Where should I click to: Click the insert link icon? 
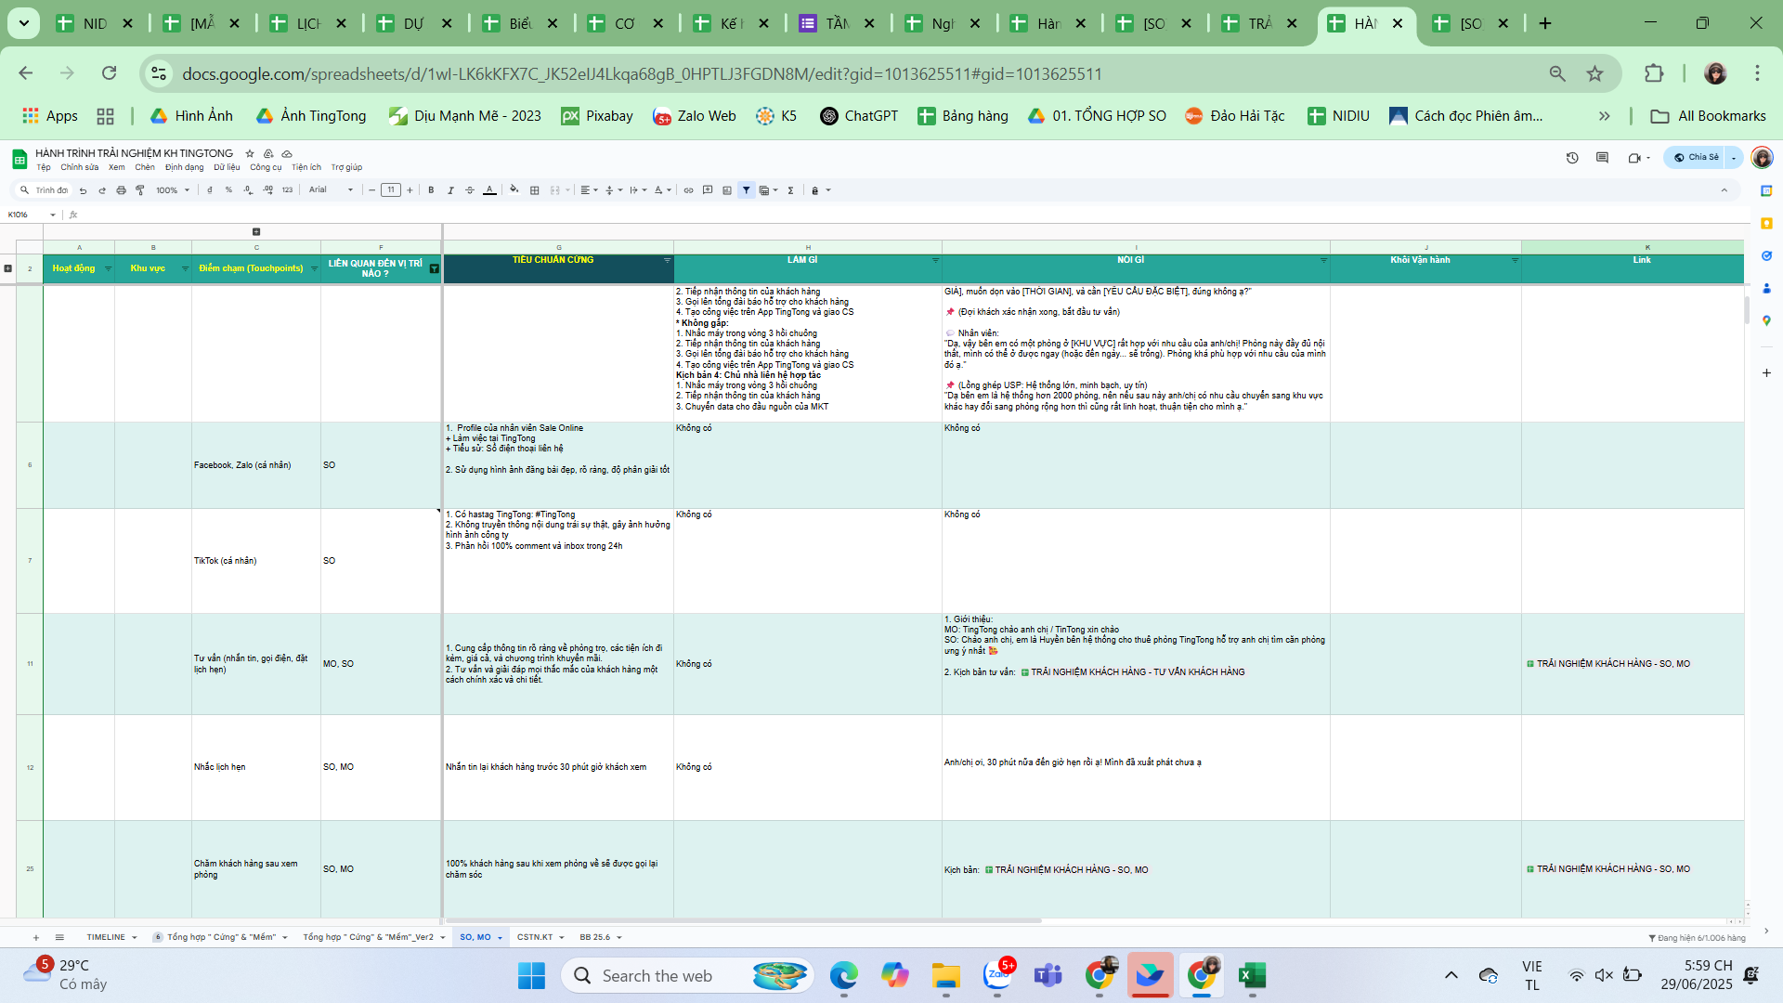(x=688, y=190)
